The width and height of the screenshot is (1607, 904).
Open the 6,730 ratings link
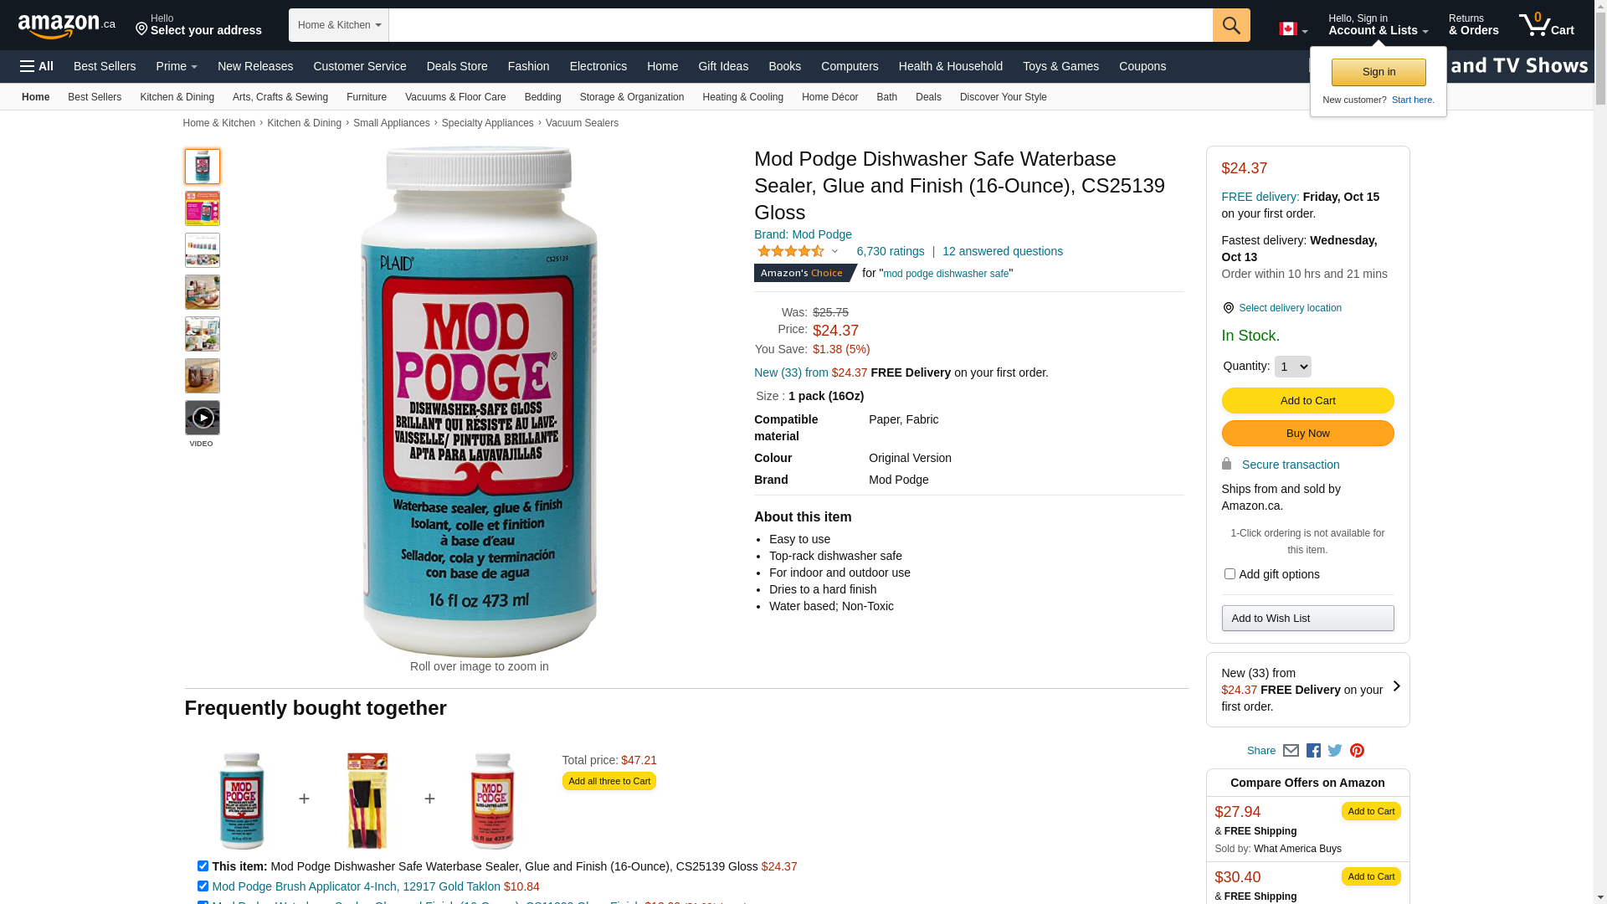point(891,251)
